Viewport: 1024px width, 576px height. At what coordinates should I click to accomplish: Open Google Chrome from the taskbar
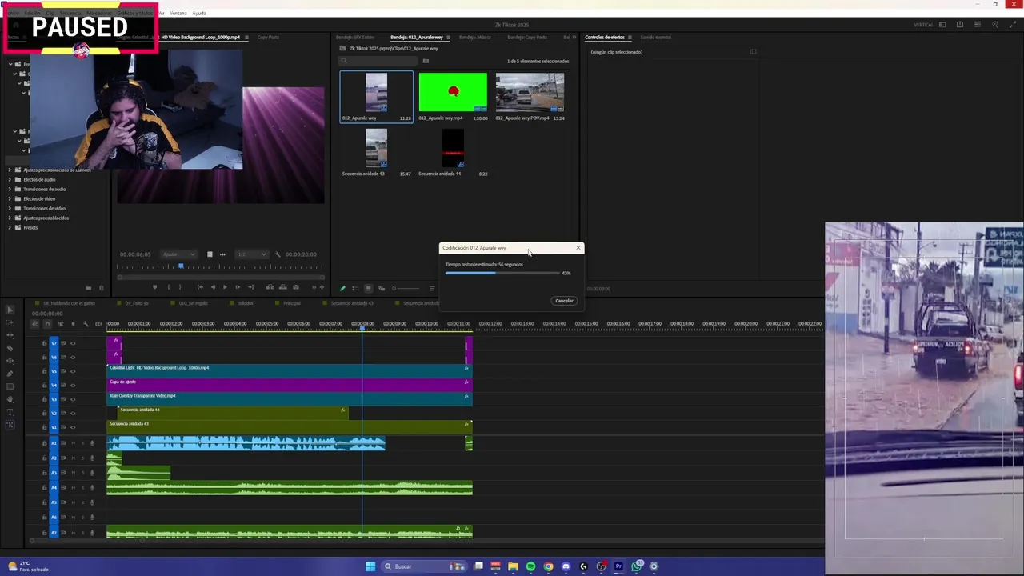(548, 566)
